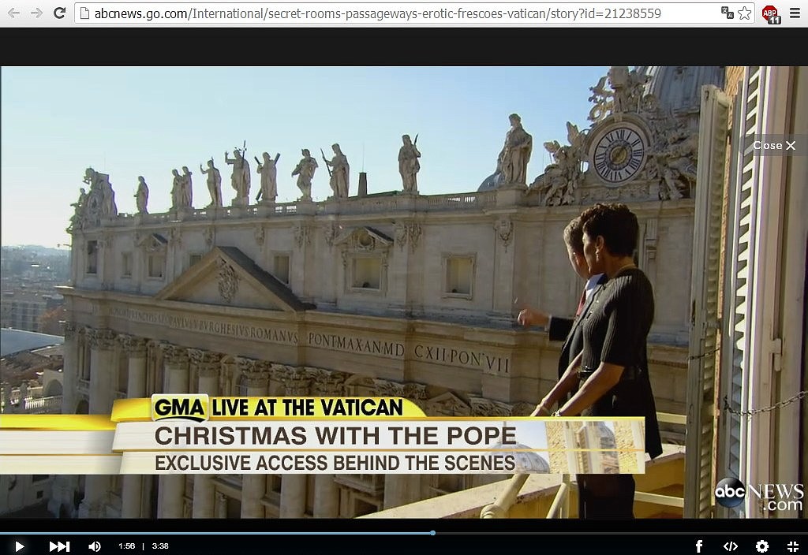Go forward to the next page
The image size is (808, 555).
36,13
